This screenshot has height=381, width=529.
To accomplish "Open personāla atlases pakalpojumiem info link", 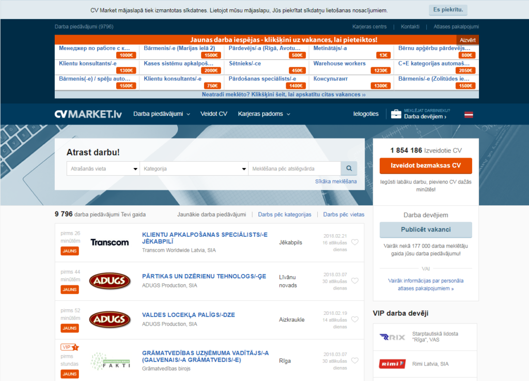I will click(426, 284).
